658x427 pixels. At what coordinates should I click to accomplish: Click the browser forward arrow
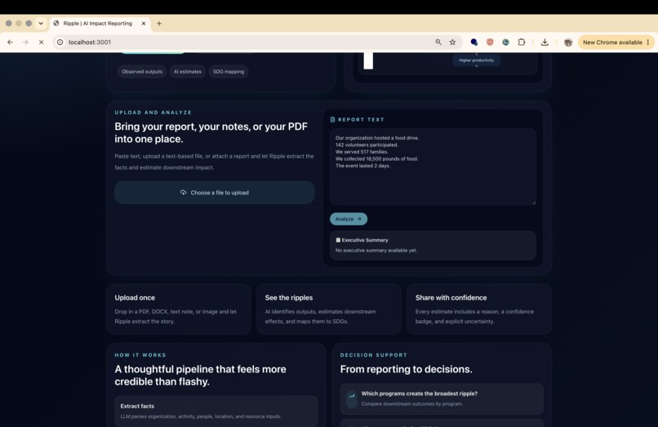pyautogui.click(x=25, y=42)
